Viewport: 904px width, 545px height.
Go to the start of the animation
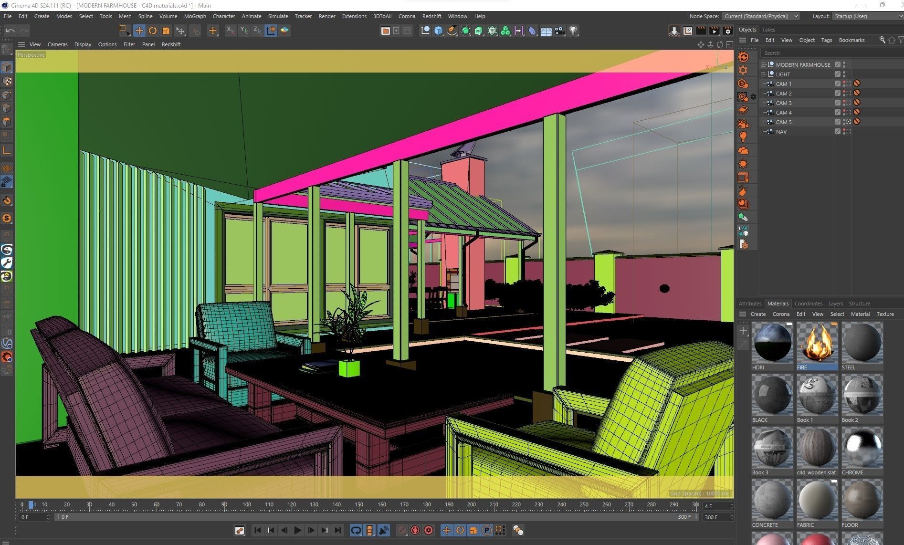pyautogui.click(x=257, y=530)
